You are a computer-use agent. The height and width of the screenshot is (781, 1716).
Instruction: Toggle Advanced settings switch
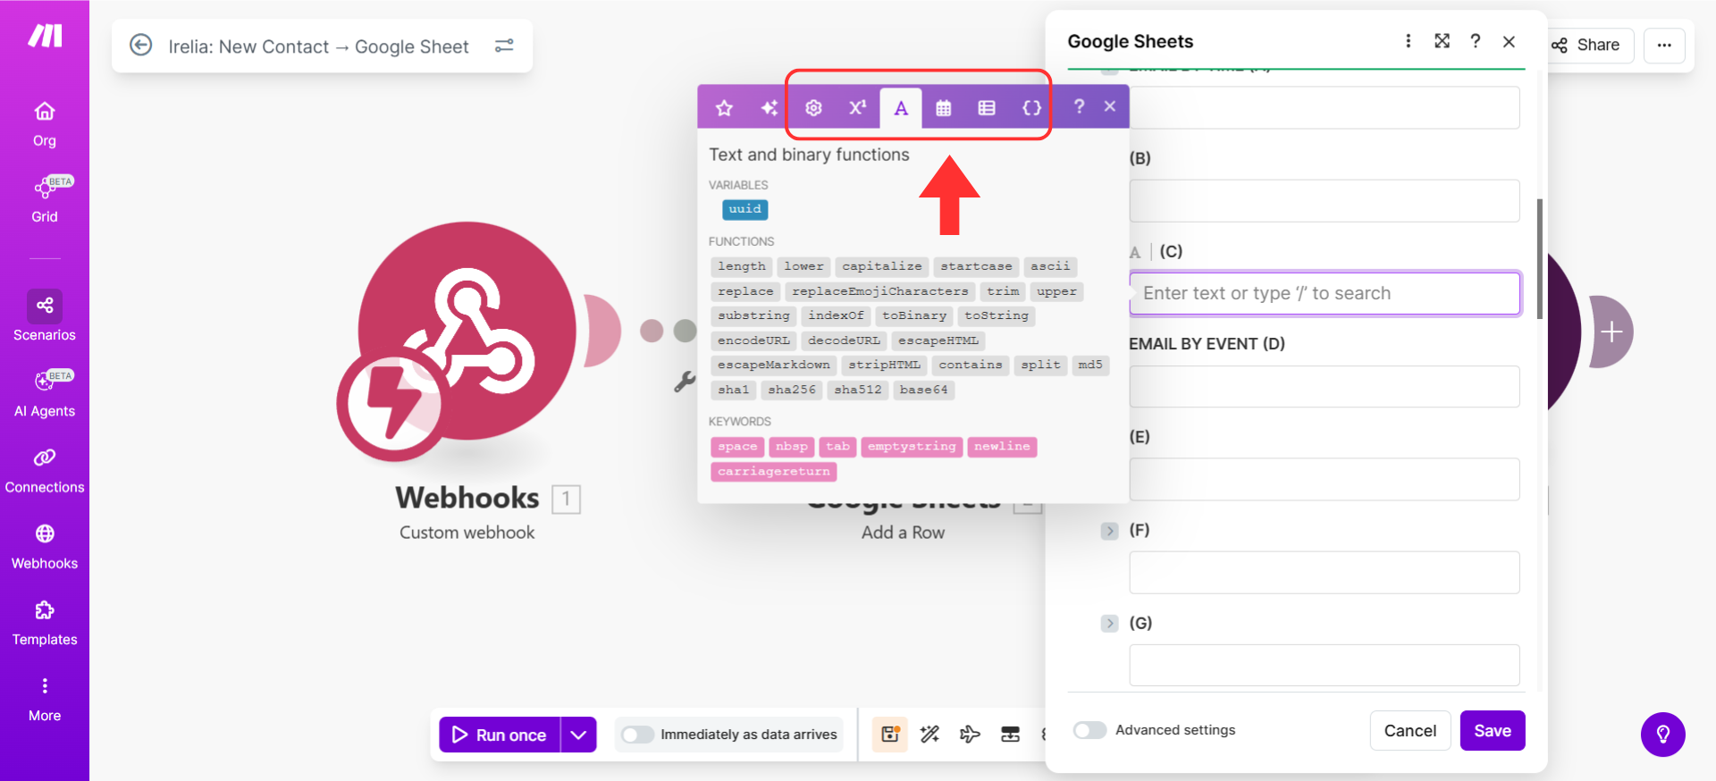point(1090,730)
